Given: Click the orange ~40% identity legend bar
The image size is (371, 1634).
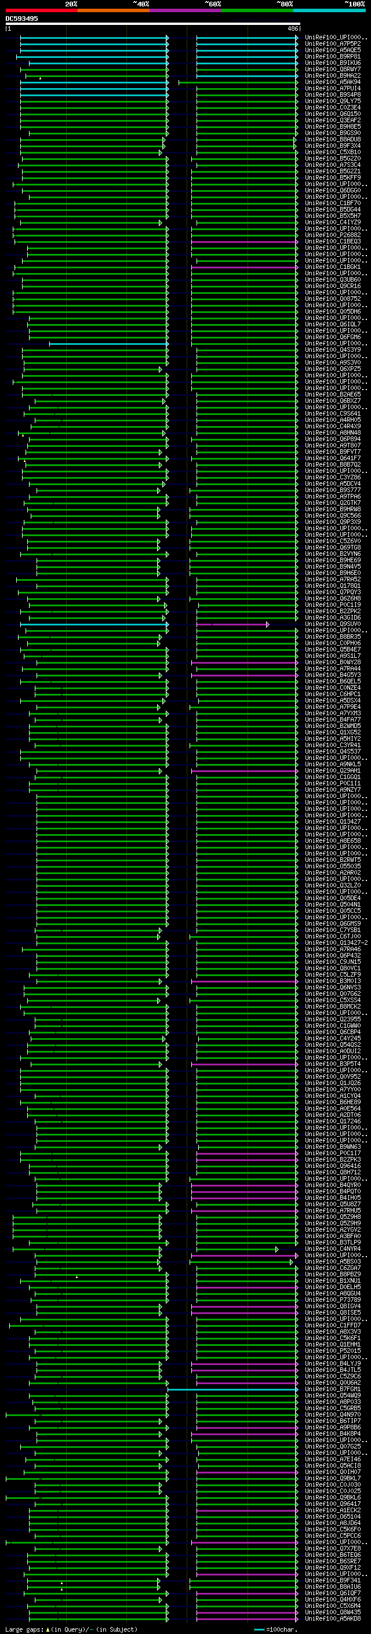Looking at the screenshot, I should [x=114, y=10].
